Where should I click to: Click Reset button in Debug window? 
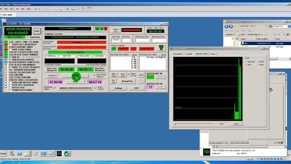coord(236,123)
